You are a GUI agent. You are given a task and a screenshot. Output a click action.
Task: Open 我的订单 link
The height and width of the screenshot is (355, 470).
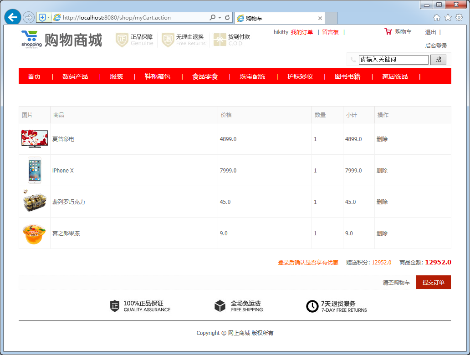302,32
